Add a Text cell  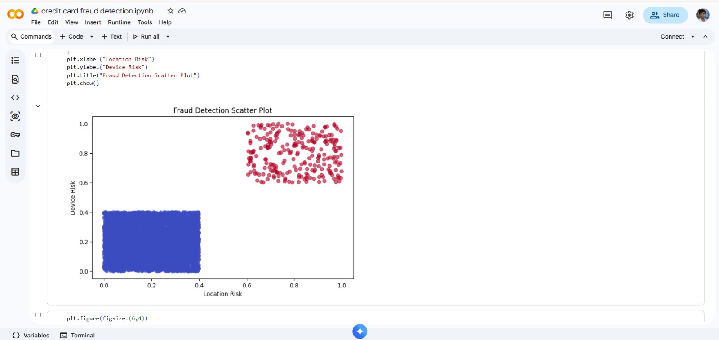click(112, 37)
